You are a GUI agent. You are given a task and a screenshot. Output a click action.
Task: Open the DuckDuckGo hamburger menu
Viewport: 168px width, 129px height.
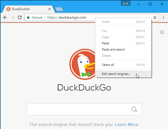(162, 32)
